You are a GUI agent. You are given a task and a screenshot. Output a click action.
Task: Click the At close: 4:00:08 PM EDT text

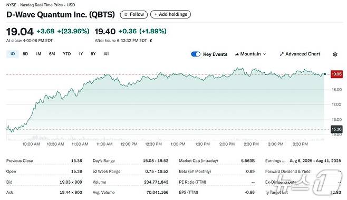coord(30,41)
